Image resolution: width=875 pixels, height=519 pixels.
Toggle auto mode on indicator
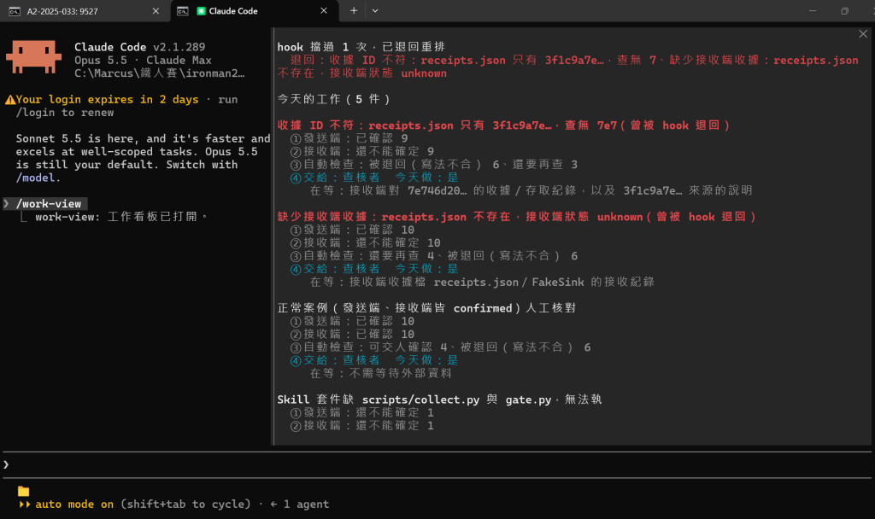(74, 504)
